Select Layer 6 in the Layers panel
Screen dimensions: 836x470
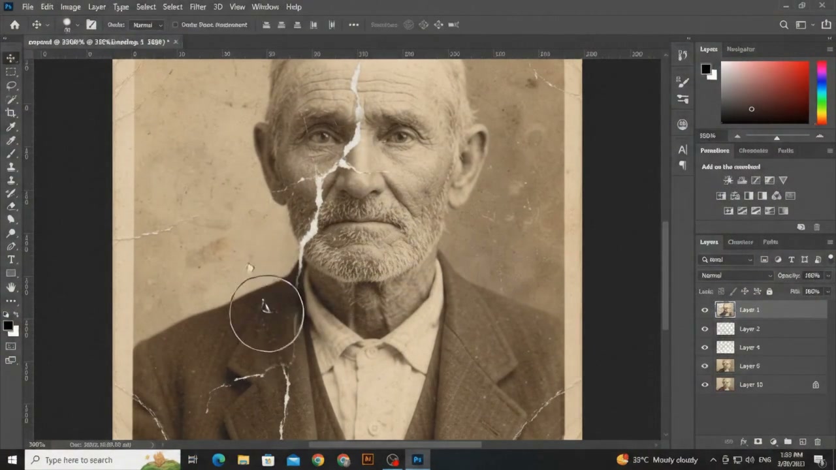pos(762,366)
